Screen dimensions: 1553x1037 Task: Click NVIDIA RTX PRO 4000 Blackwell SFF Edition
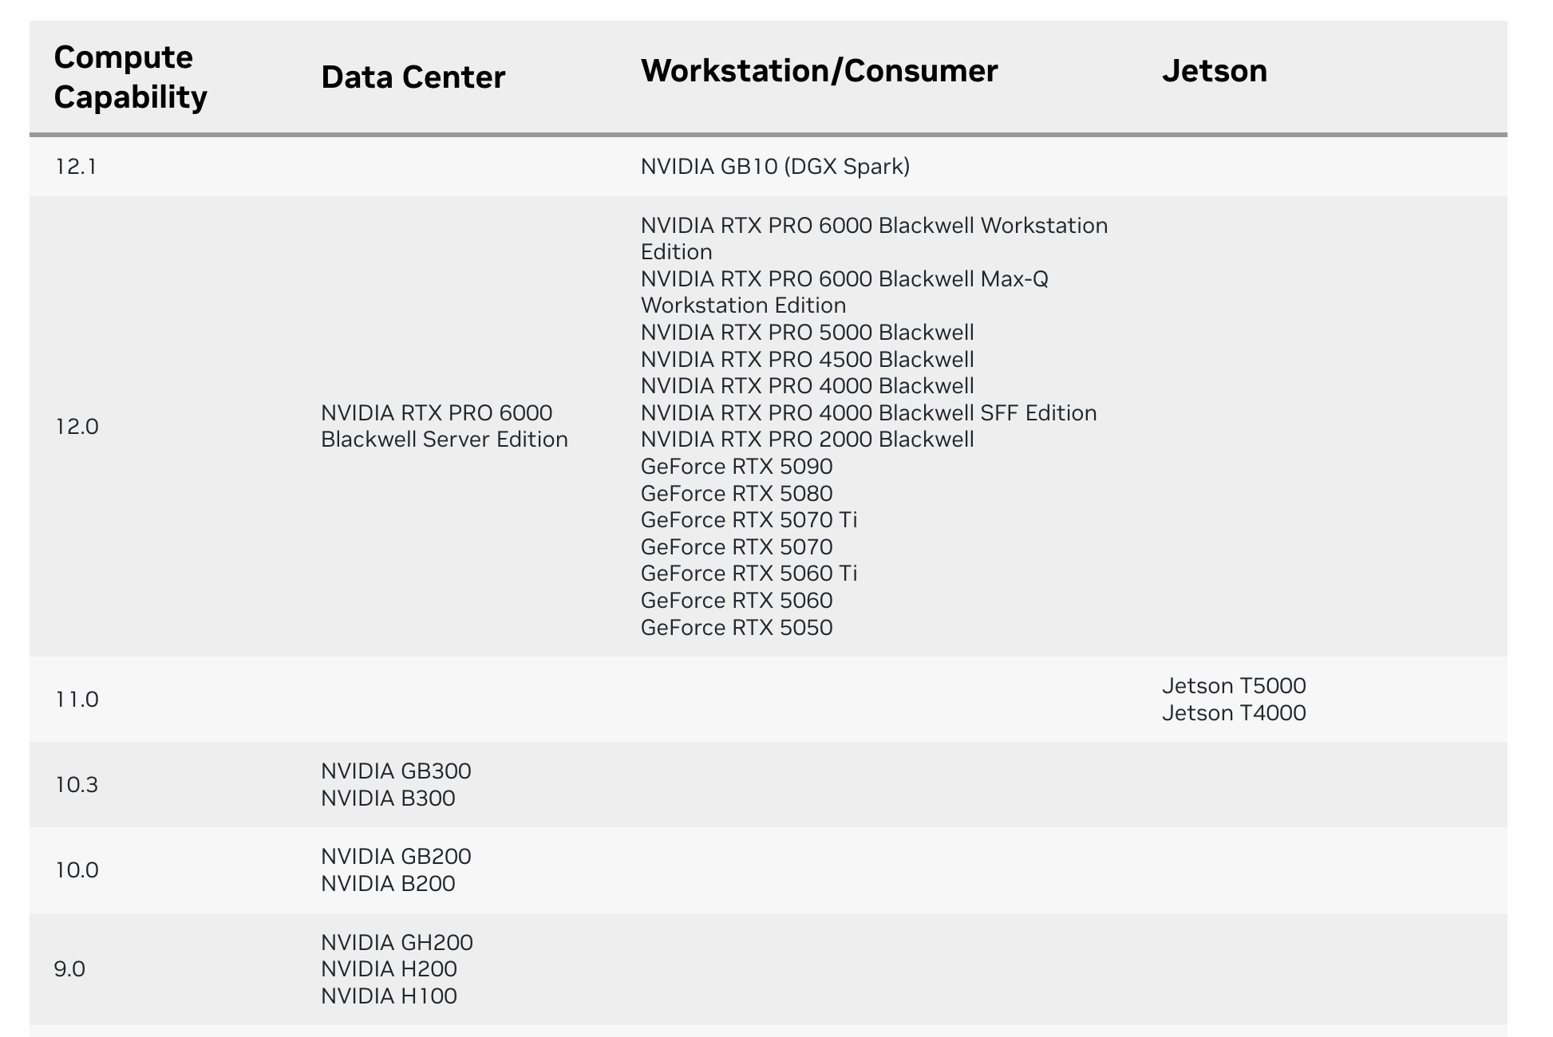click(868, 413)
